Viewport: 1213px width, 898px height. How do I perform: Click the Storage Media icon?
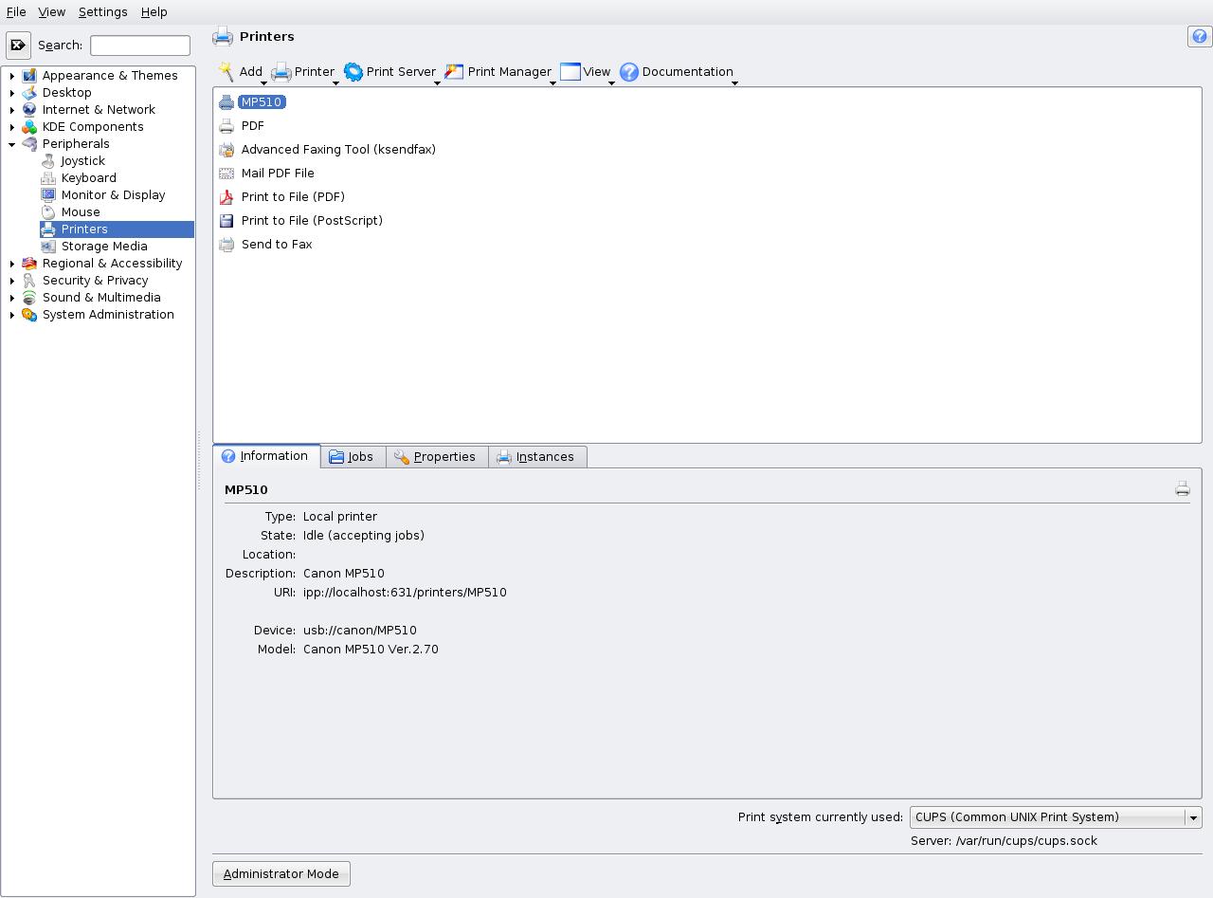pos(48,246)
